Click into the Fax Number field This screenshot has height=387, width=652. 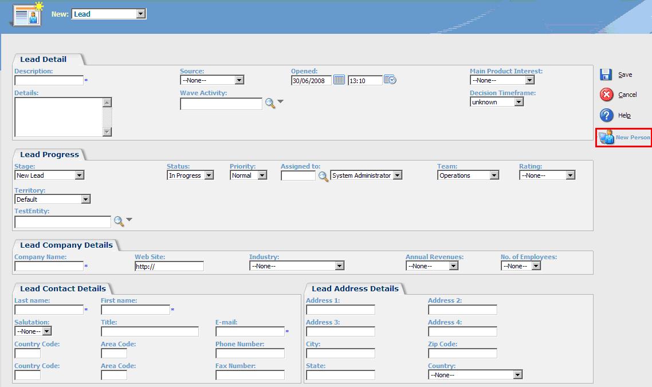coord(250,375)
